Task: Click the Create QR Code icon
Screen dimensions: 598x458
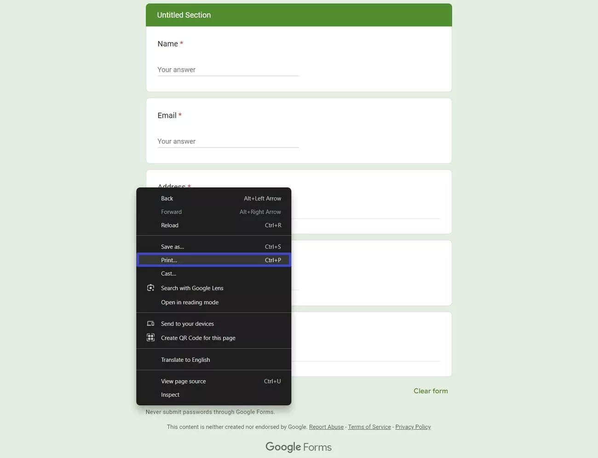Action: (150, 337)
